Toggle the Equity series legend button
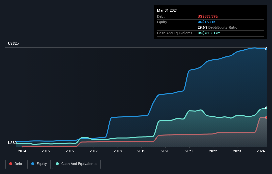This screenshot has width=272, height=174. (39, 164)
